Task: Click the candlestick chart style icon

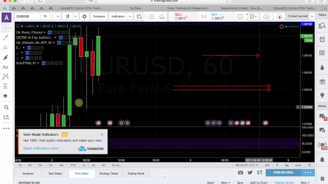Action: [x=67, y=16]
